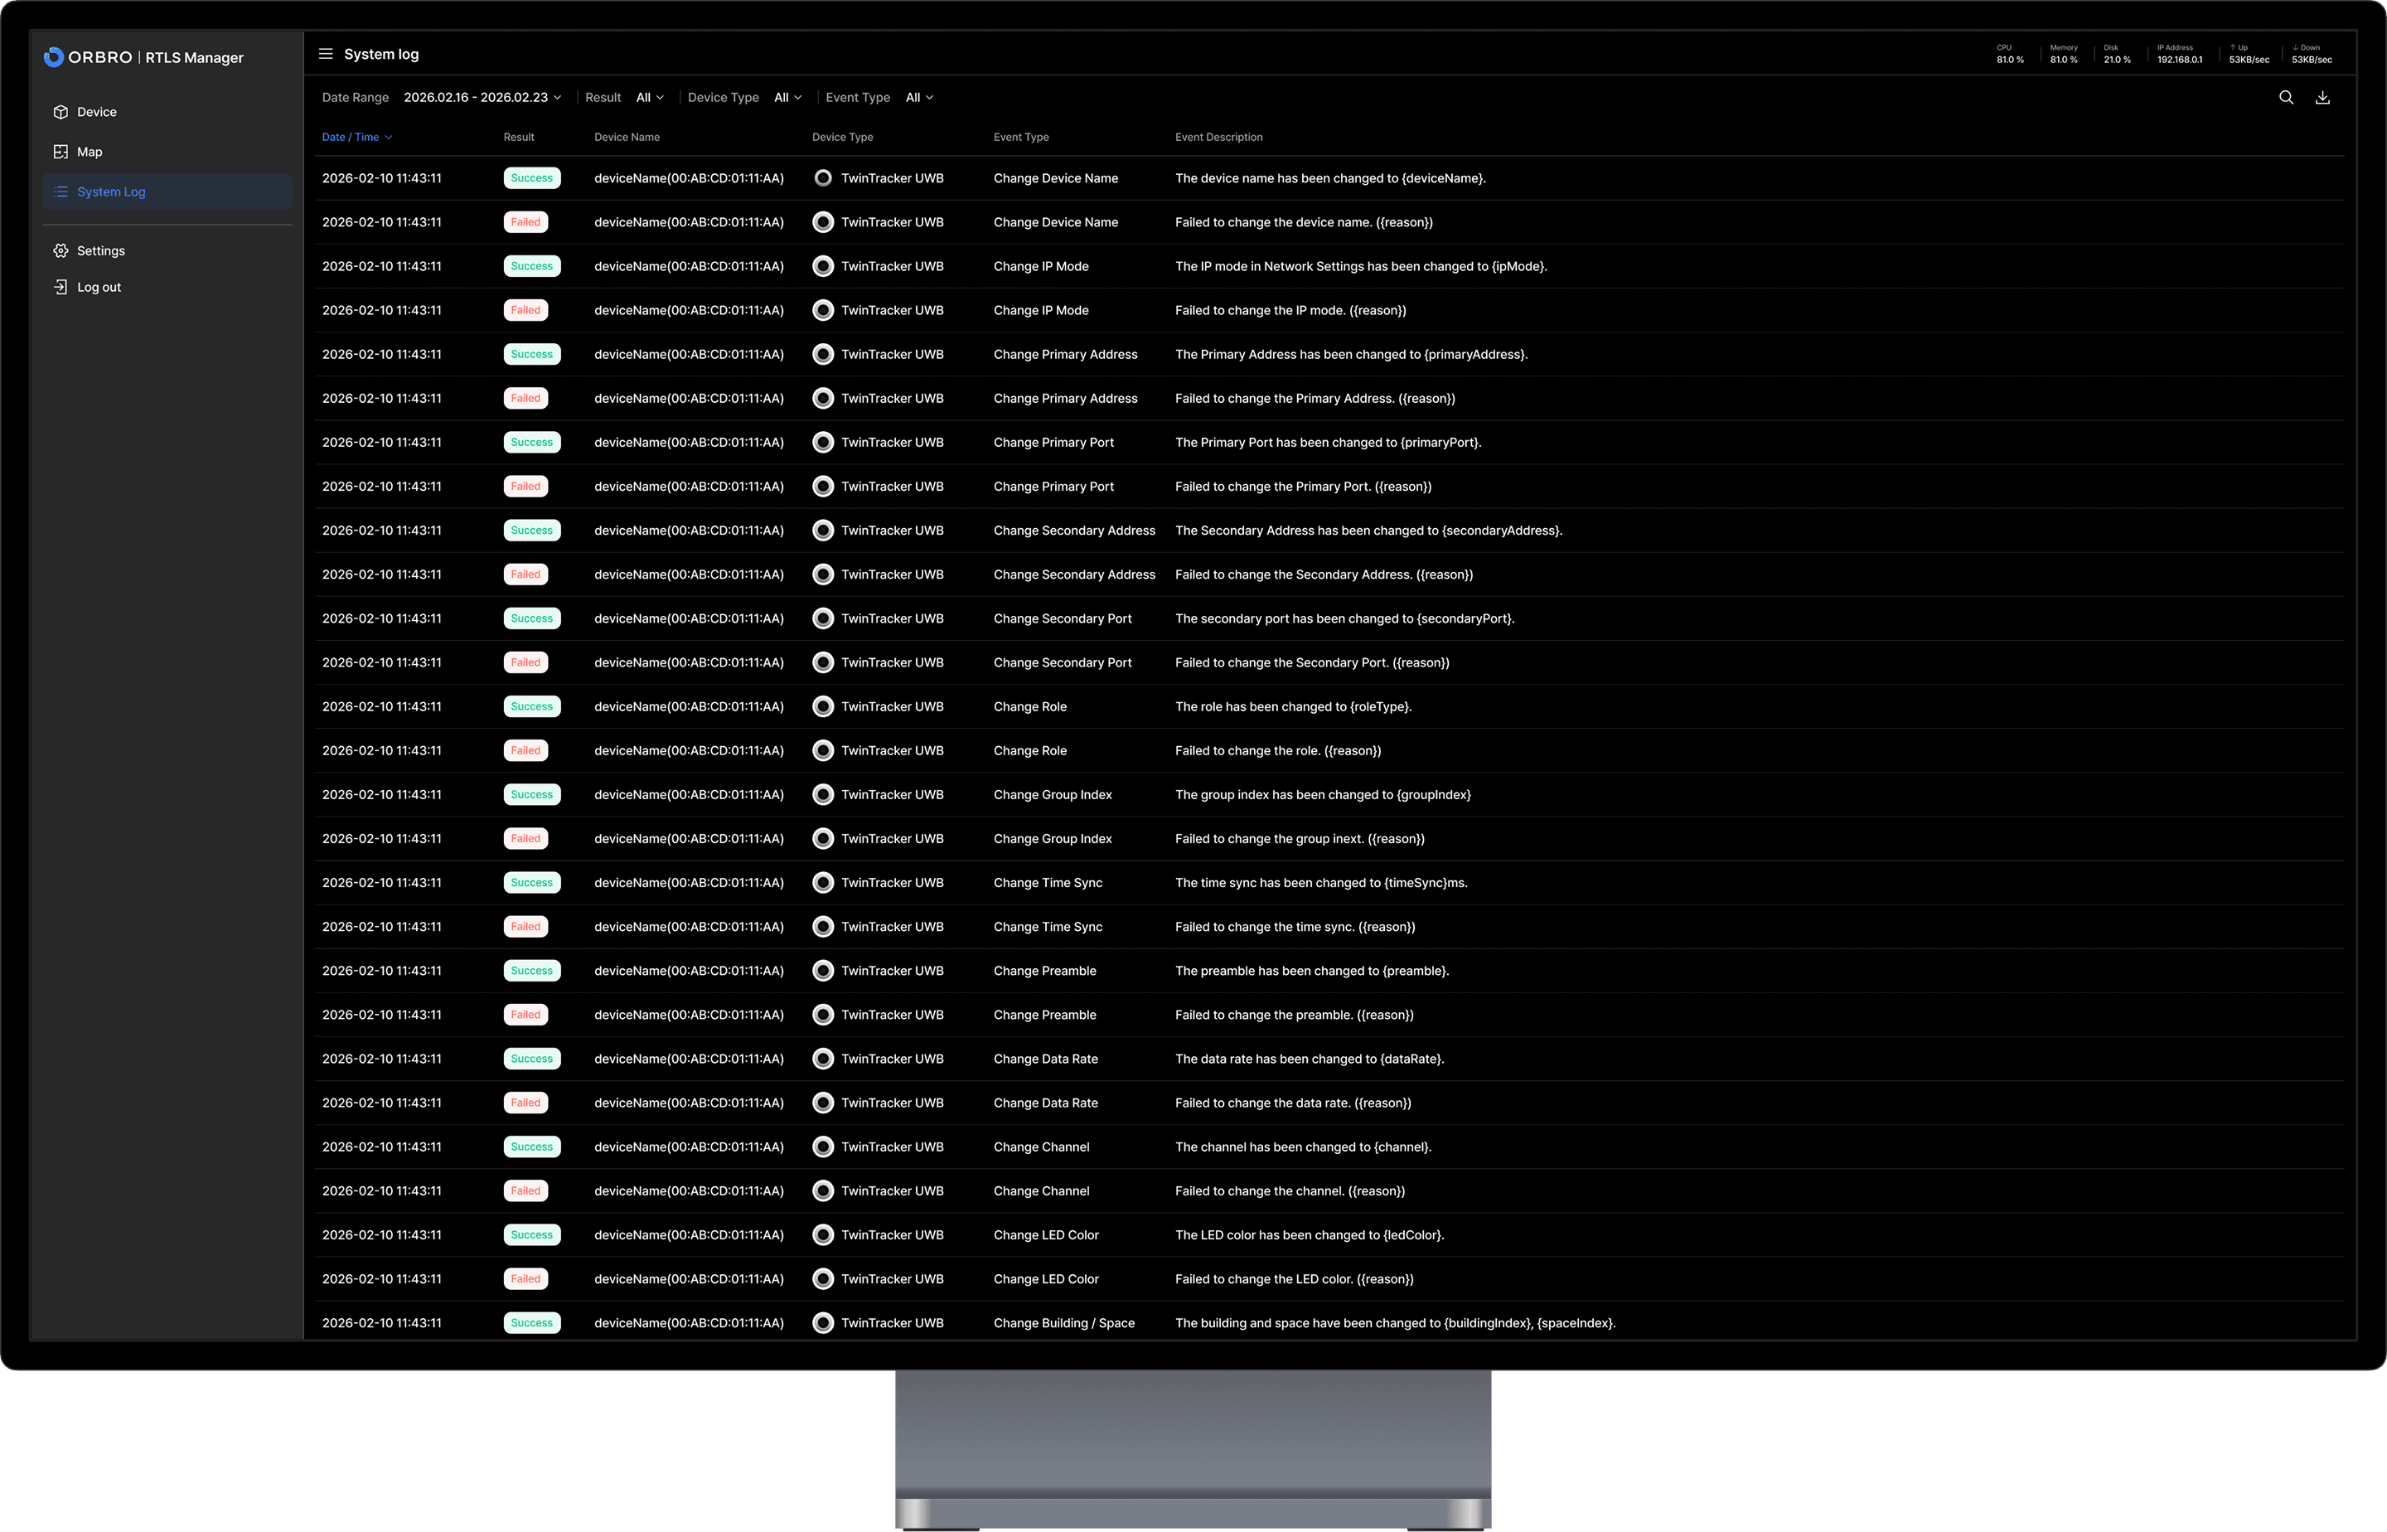Click the Log out arrow icon
The width and height of the screenshot is (2387, 1532).
click(x=61, y=287)
